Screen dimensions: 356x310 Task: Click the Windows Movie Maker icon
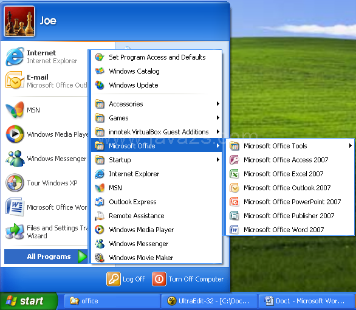[100, 258]
